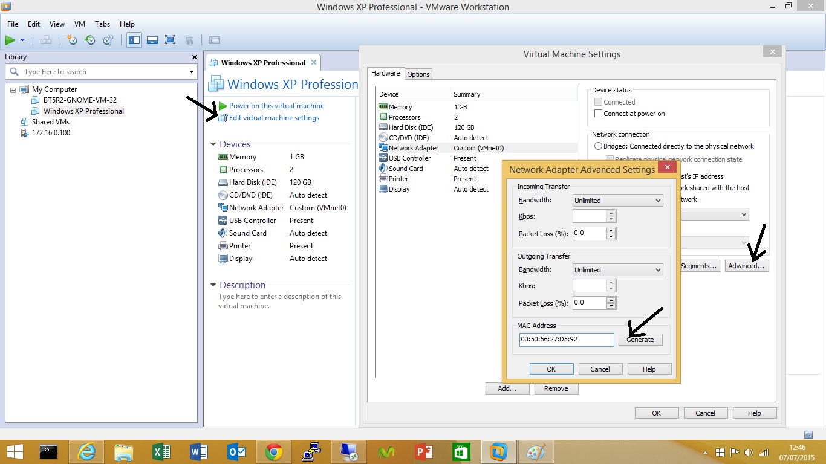Viewport: 826px width, 464px height.
Task: Collapse the Description section
Action: [213, 285]
